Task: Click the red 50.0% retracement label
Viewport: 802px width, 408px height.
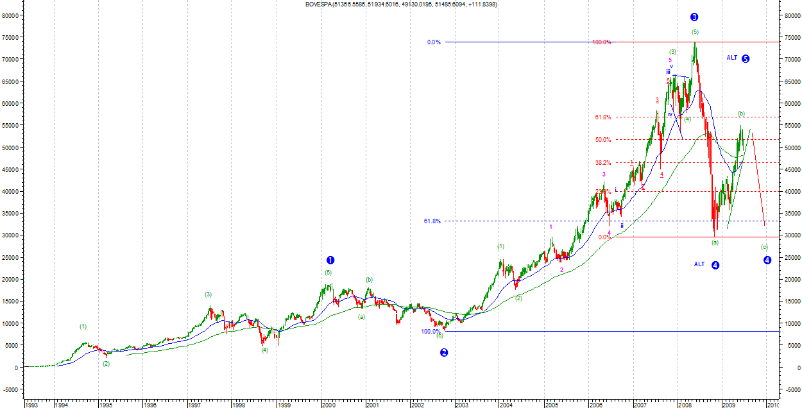Action: pos(602,139)
